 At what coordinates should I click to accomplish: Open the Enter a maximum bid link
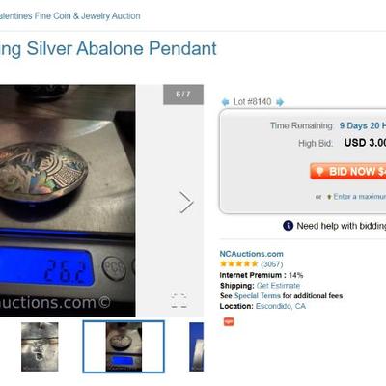[359, 197]
